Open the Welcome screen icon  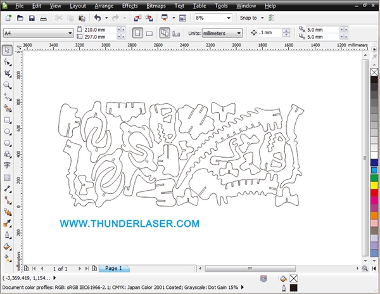tap(182, 18)
